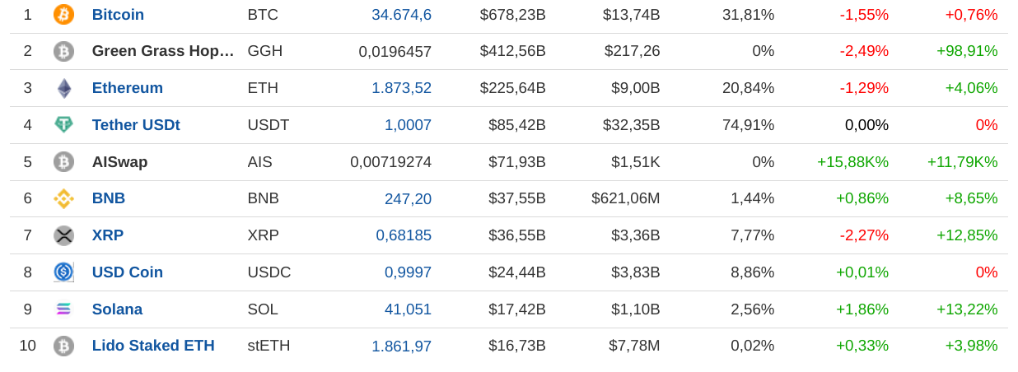Viewport: 1018px width, 372px height.
Task: Click the yellow BNB logo icon
Action: point(63,198)
